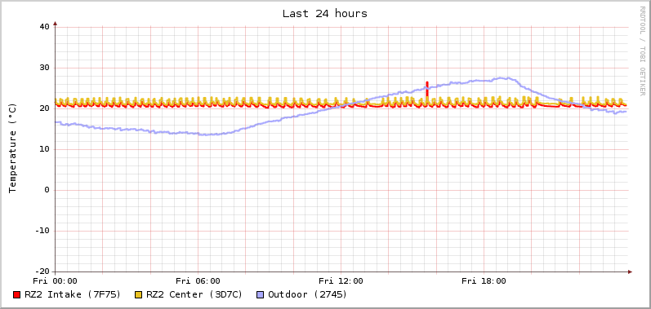Click the 30 value on temperature axis

coord(44,68)
